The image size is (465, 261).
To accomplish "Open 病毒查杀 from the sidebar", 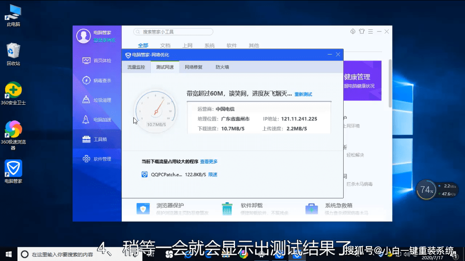I will [x=97, y=80].
